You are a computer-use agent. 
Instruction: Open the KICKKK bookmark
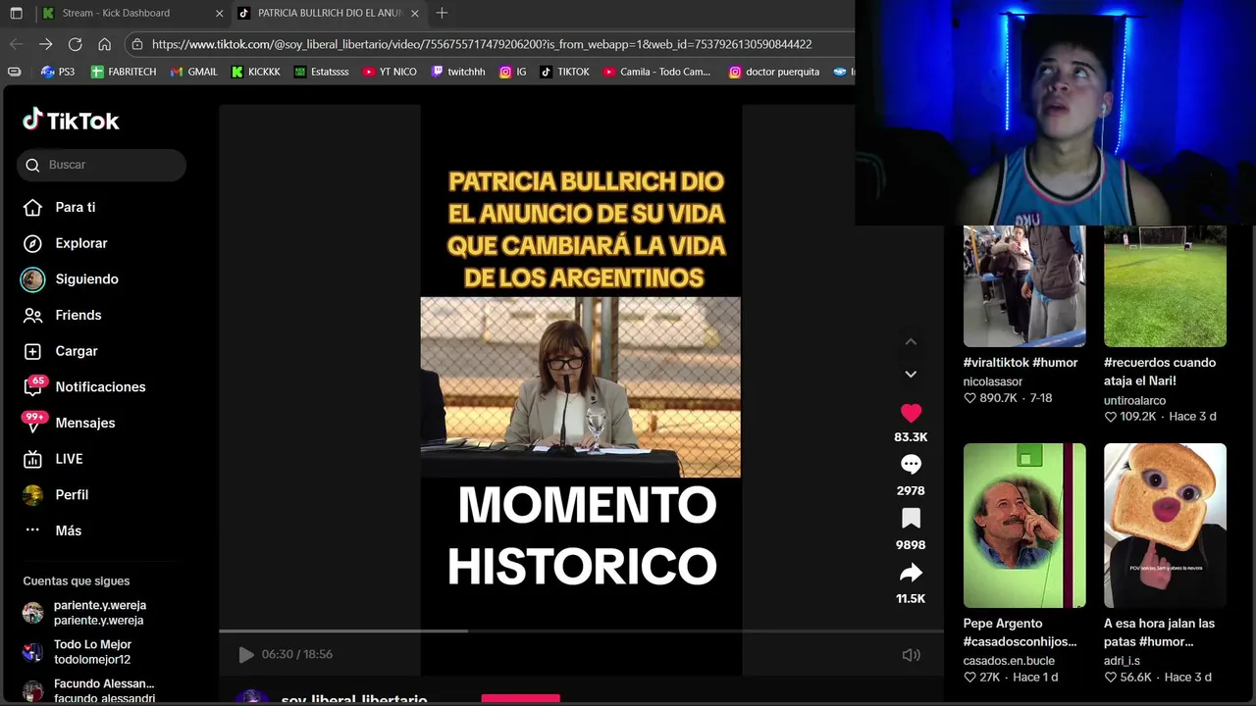(255, 72)
